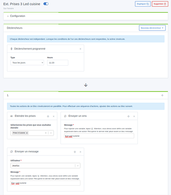Click the sms Message input field

click(99, 136)
